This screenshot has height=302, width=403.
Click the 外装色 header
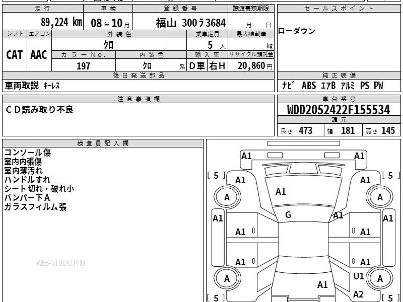pos(119,34)
